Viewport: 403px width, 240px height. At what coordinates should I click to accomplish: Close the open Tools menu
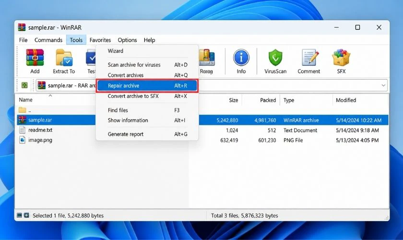[76, 40]
